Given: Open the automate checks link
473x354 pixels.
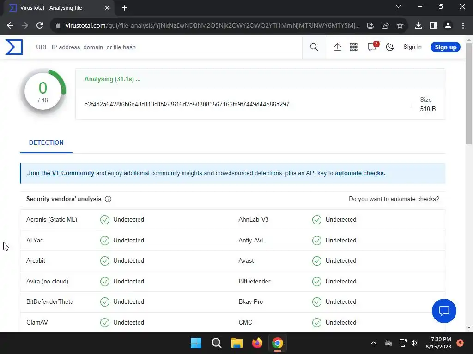Looking at the screenshot, I should point(360,173).
